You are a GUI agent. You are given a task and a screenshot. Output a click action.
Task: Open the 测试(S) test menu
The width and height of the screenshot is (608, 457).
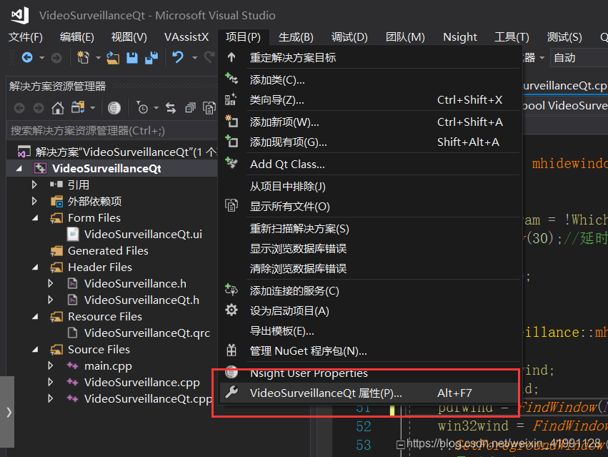tap(564, 37)
